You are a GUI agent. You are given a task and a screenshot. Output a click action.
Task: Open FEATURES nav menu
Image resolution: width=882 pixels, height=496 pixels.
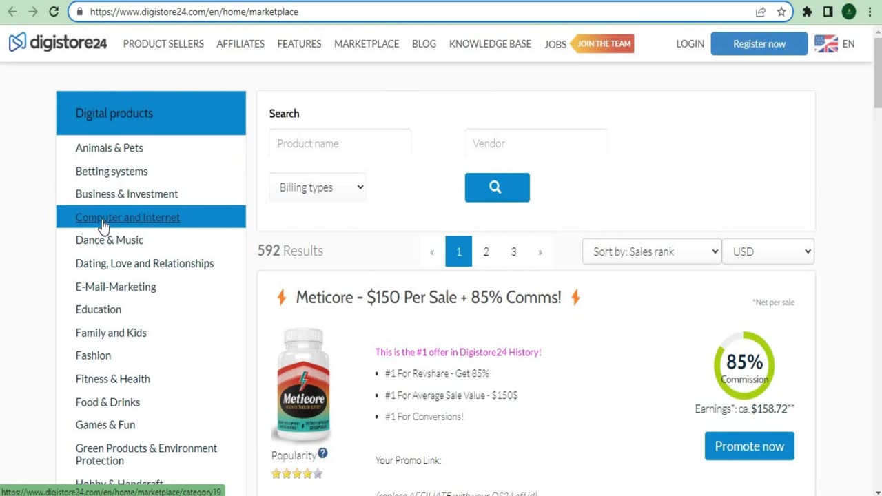(x=299, y=43)
